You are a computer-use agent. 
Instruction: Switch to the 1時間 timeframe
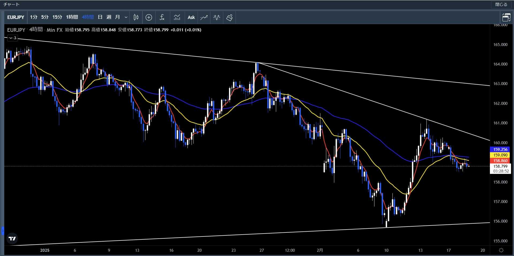tap(72, 17)
